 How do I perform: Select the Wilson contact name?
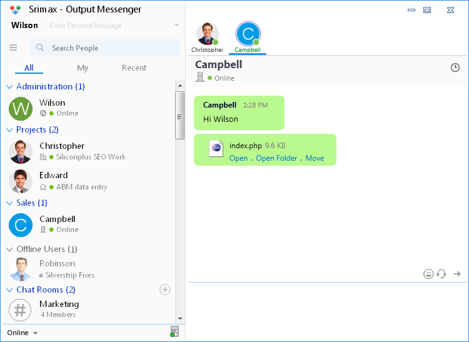click(x=52, y=103)
